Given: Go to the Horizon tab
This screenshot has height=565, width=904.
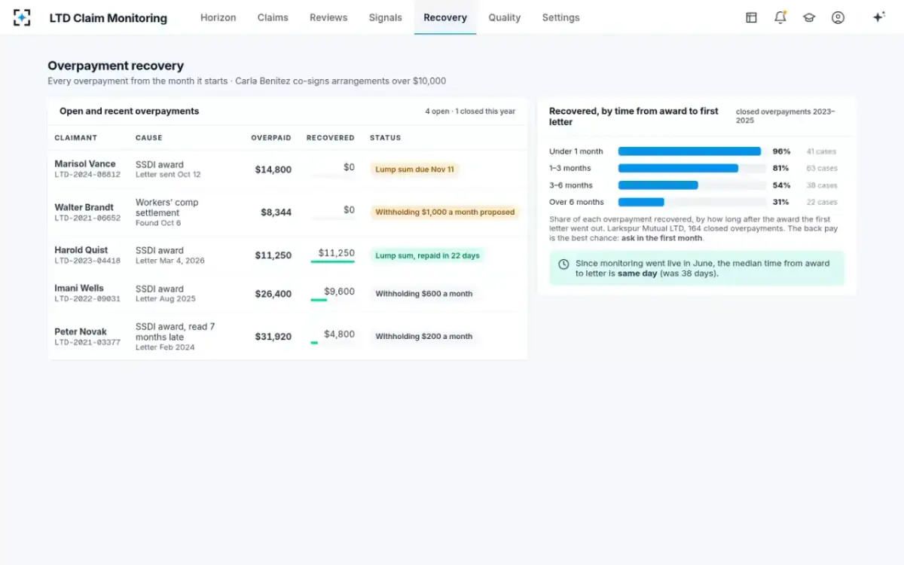Looking at the screenshot, I should [x=218, y=17].
